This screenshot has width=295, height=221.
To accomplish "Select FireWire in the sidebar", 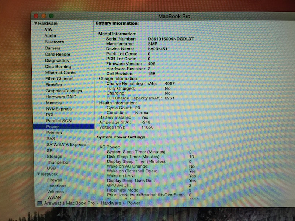I will click(x=54, y=85).
